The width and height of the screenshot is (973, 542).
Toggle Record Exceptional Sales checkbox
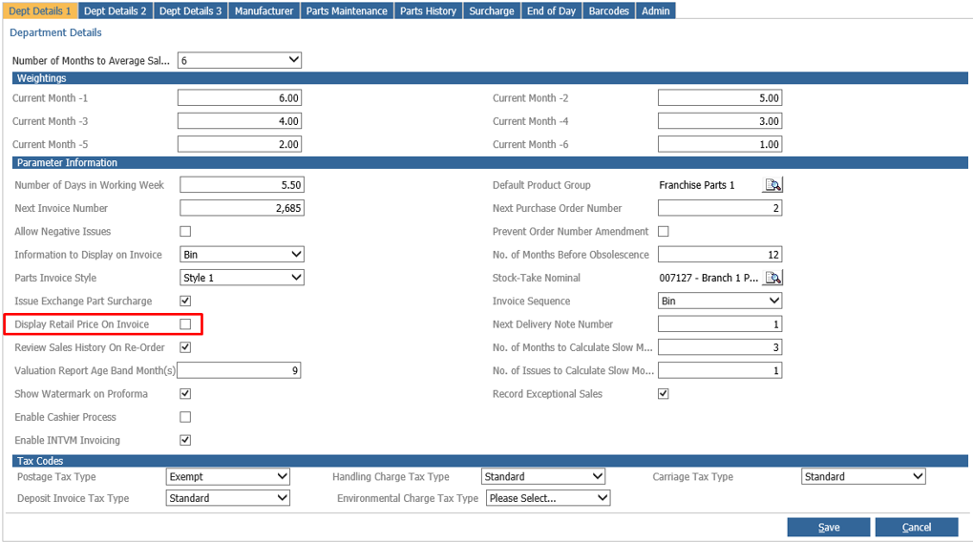pos(664,394)
